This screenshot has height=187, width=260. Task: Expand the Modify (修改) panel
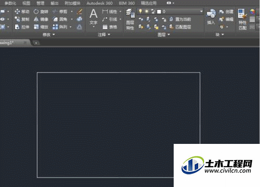pos(49,35)
